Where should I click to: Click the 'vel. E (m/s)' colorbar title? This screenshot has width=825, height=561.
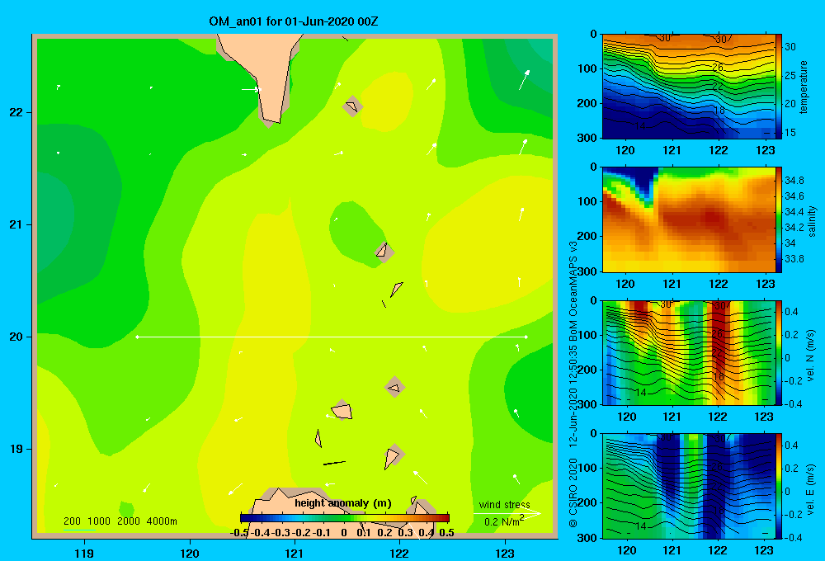810,488
